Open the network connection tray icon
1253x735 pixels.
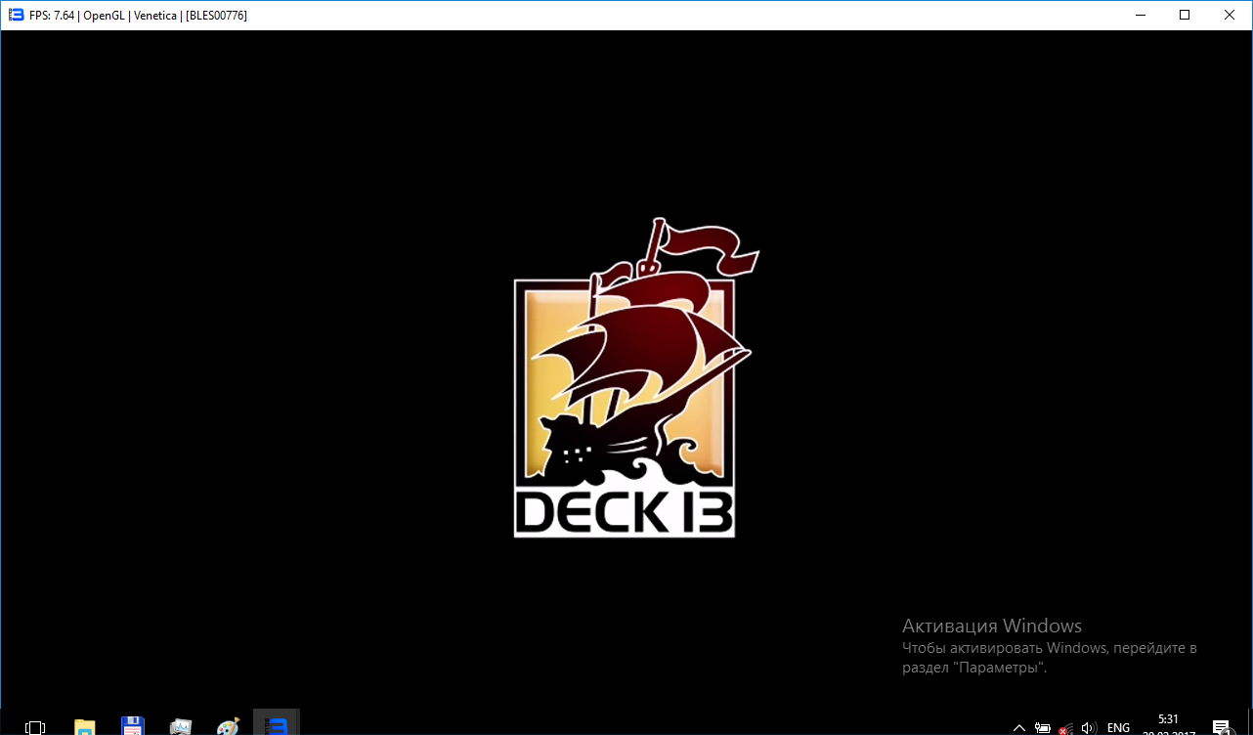(1065, 728)
